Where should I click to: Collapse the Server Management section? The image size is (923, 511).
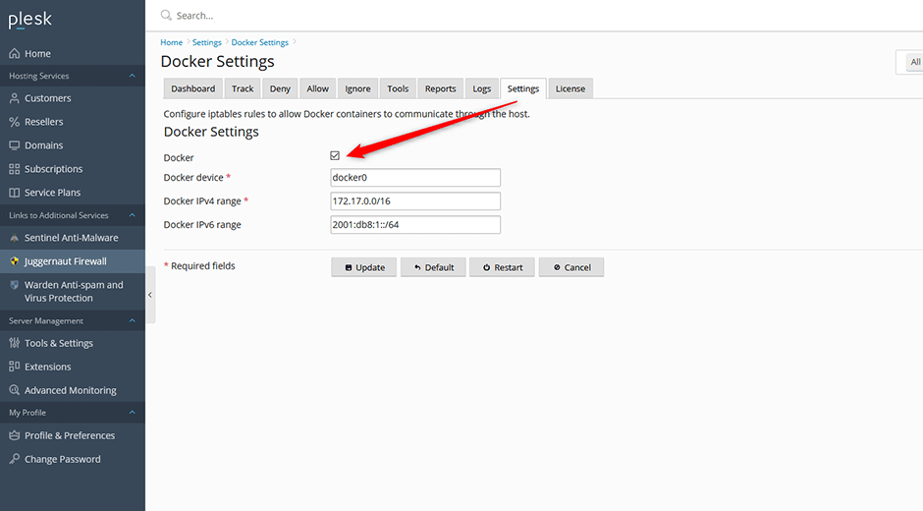(132, 321)
